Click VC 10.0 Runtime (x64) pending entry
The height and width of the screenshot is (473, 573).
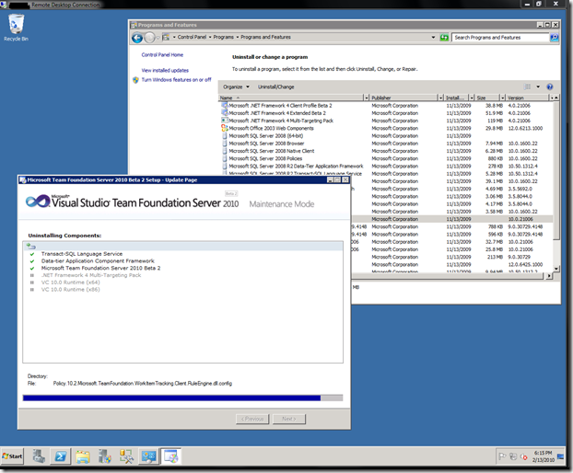coord(71,283)
